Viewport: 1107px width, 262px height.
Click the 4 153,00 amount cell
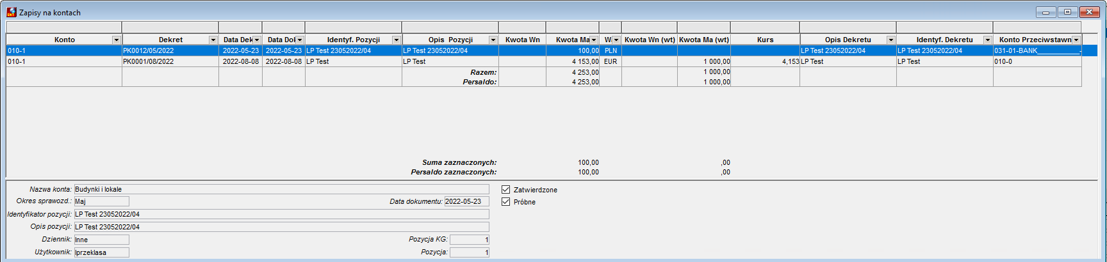(573, 61)
